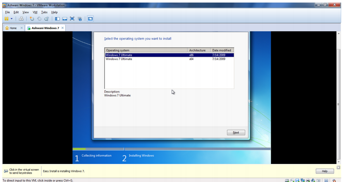This screenshot has height=182, width=349.
Task: Click the vertical scrollbar up arrow
Action: click(x=338, y=33)
